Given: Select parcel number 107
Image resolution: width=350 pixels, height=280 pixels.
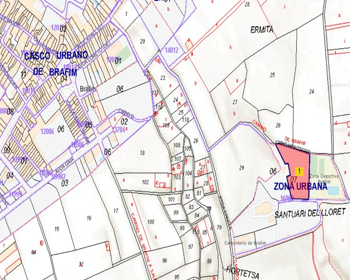Looking at the screenshot, I should click(177, 159).
